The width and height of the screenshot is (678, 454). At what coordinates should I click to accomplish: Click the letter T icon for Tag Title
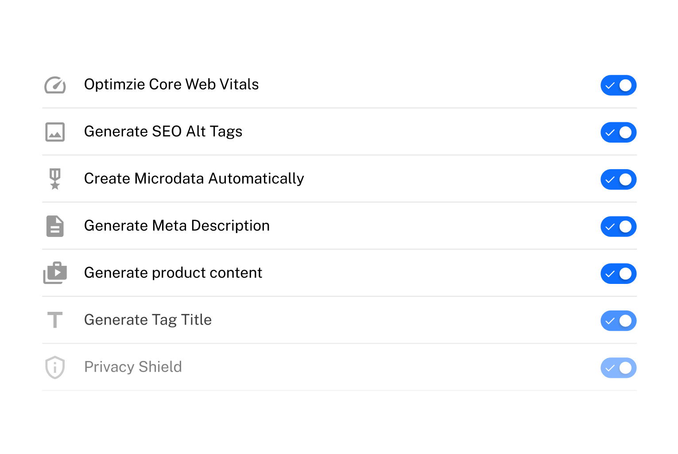(55, 320)
